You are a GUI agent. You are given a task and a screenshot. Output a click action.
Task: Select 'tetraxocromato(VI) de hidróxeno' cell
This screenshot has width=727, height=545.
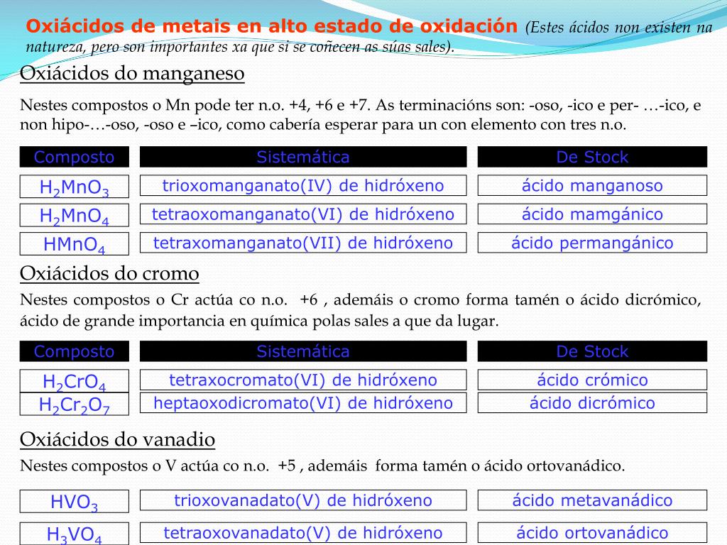tap(303, 380)
